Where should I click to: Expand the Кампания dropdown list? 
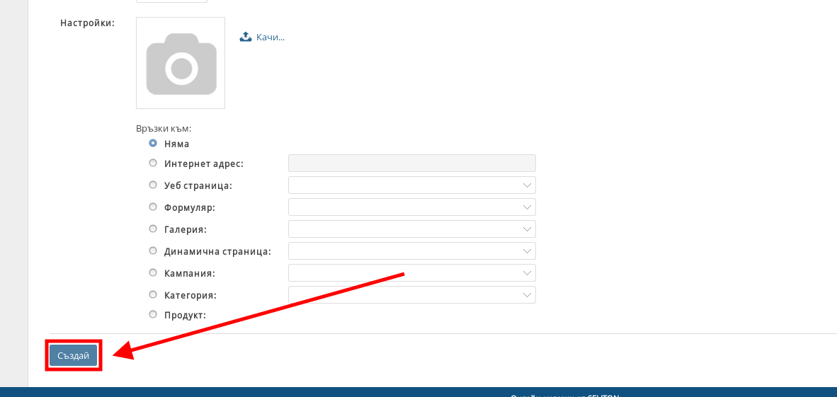click(x=411, y=272)
